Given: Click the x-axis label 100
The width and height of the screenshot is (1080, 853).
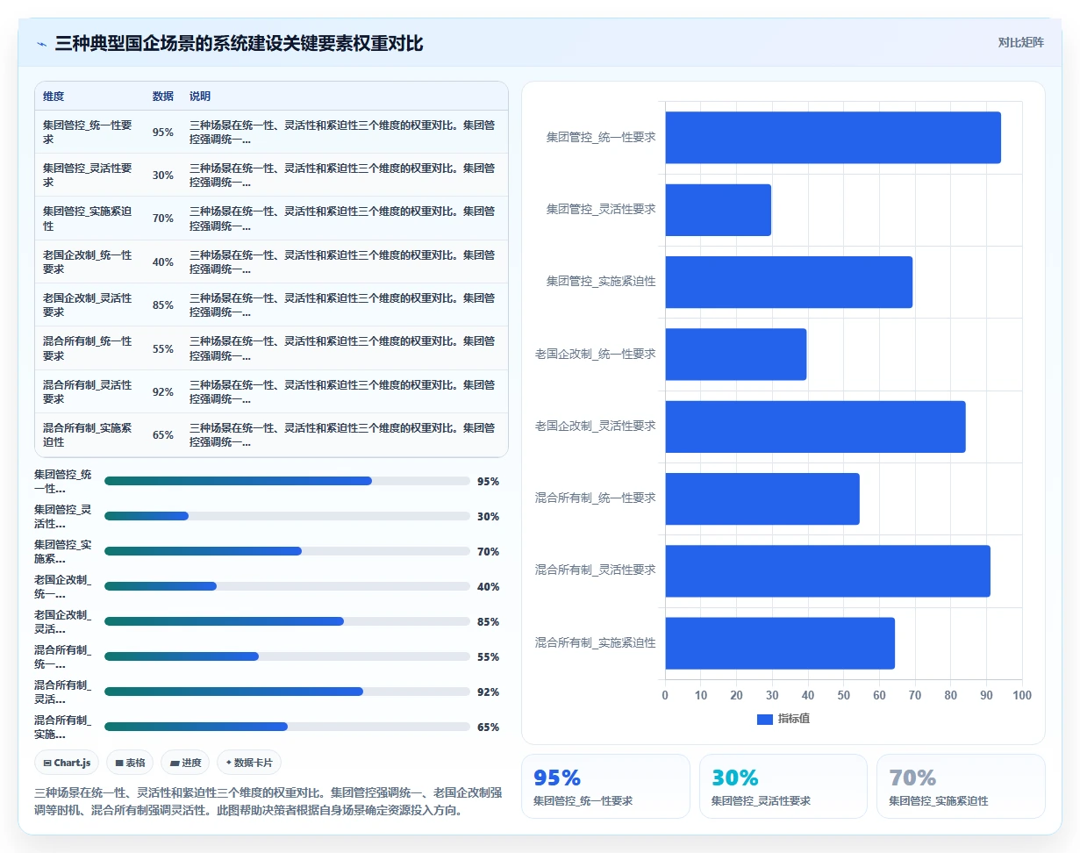Looking at the screenshot, I should pos(1022,695).
